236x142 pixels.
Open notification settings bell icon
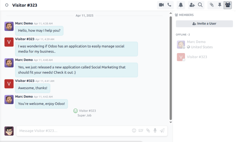181,5
